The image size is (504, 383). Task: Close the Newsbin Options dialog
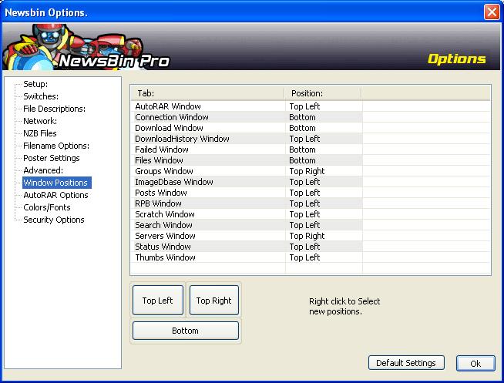[491, 12]
